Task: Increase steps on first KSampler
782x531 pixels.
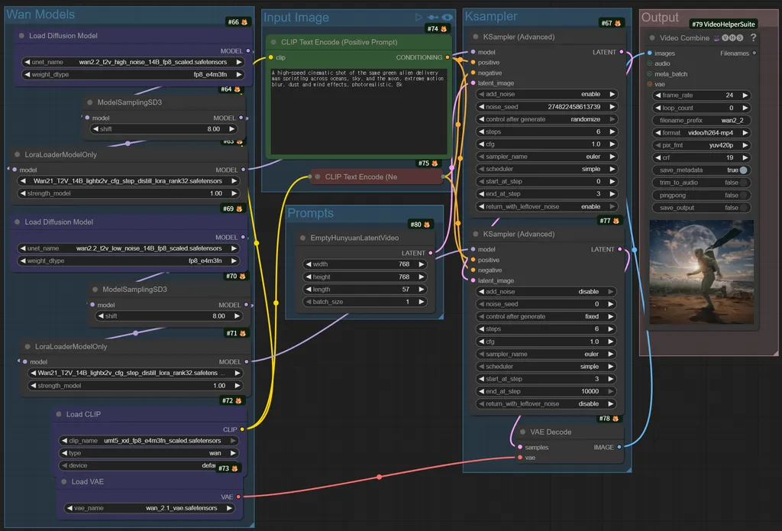Action: [x=612, y=131]
